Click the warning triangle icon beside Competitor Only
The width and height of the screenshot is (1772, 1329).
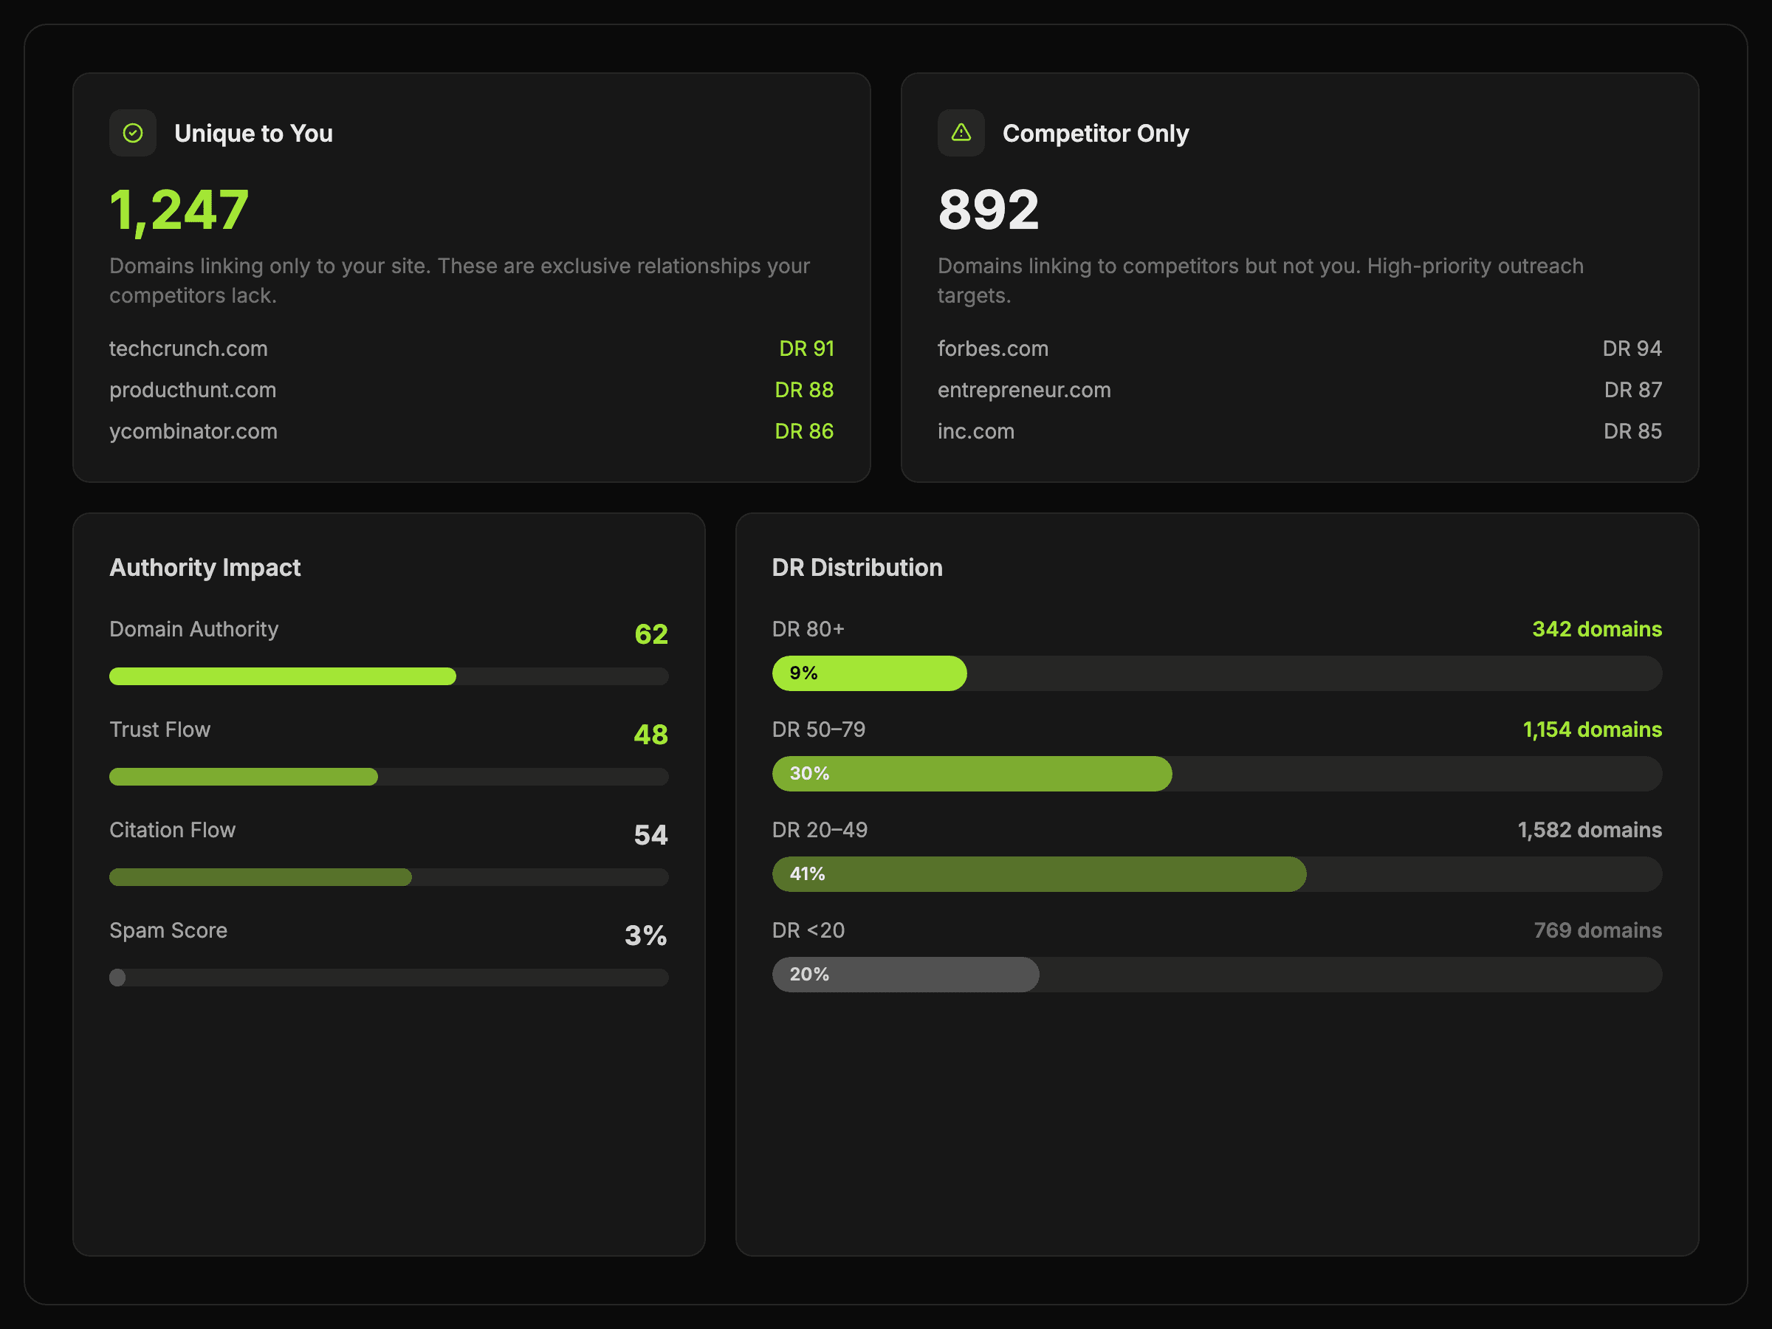coord(961,133)
